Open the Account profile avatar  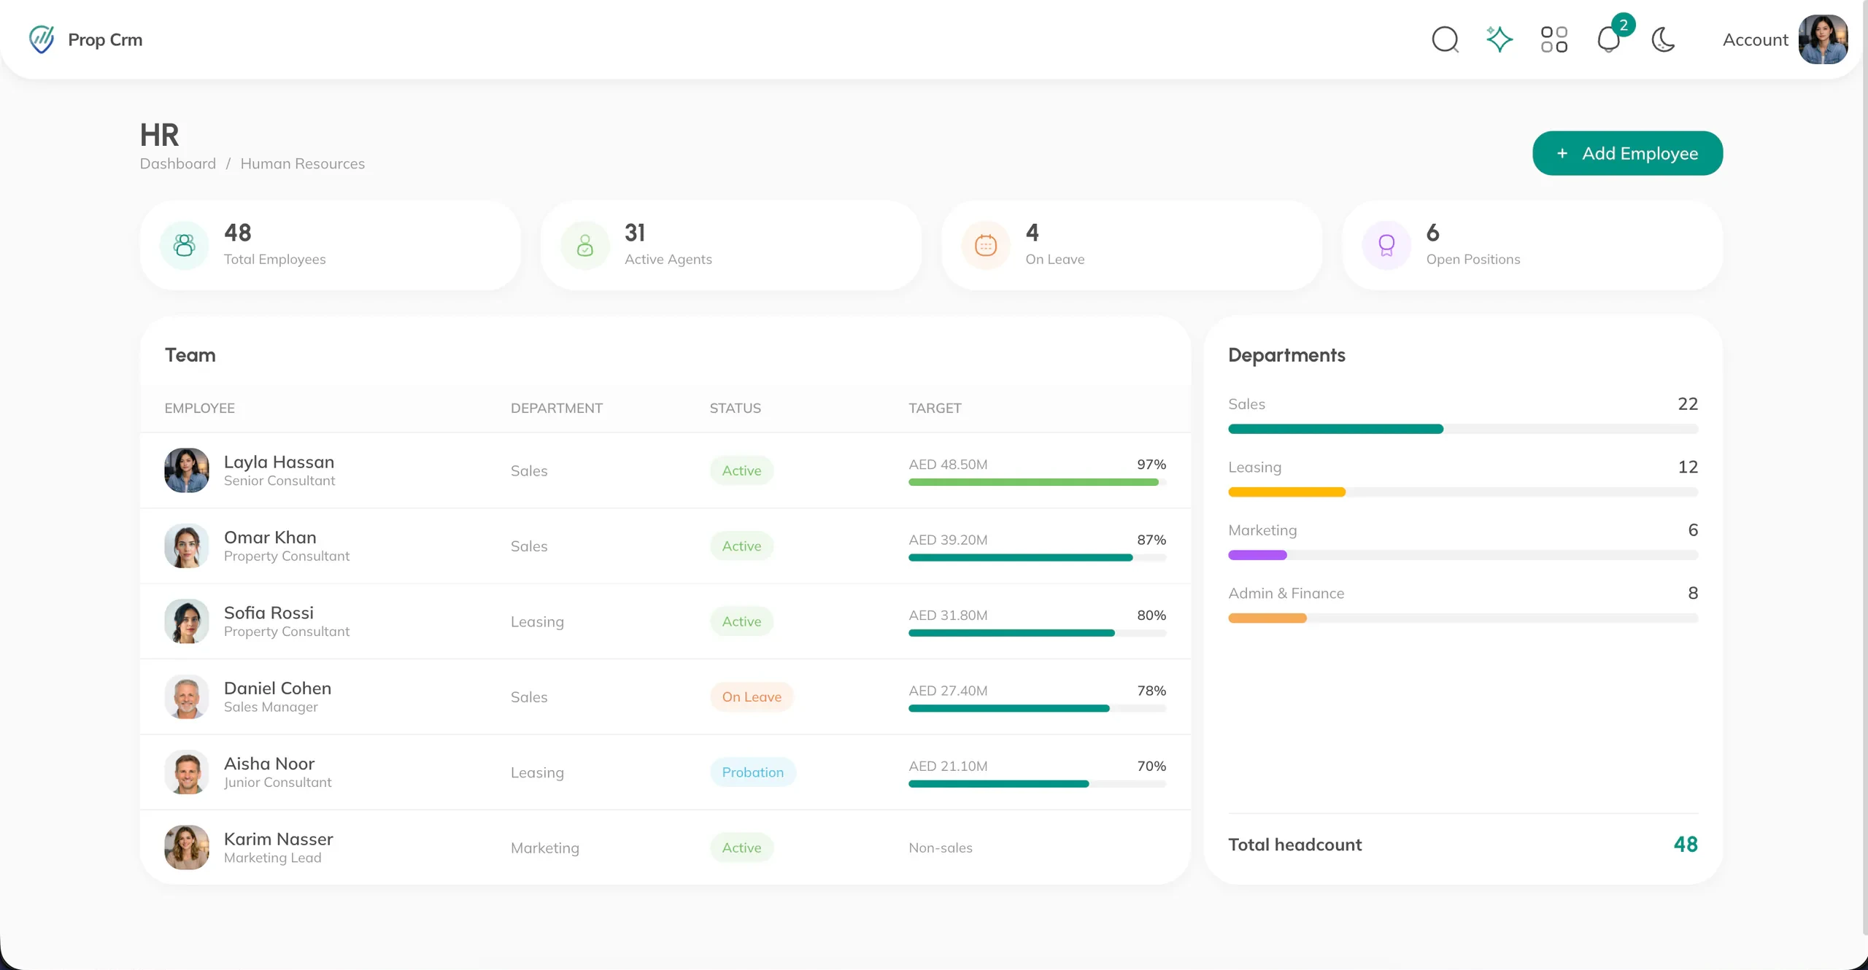tap(1823, 39)
